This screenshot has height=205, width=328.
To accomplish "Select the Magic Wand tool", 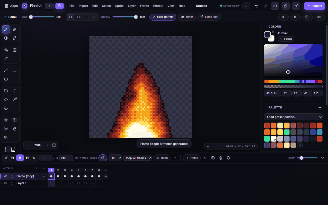I will 15,99.
